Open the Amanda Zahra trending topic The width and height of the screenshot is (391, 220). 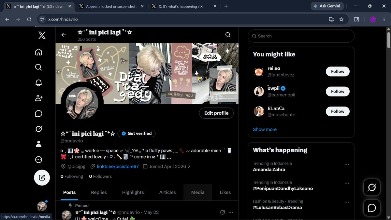(x=269, y=169)
